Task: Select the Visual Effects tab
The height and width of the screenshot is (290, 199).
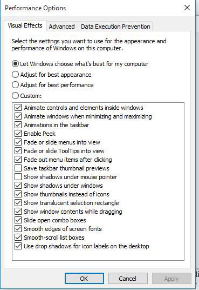Action: 25,25
